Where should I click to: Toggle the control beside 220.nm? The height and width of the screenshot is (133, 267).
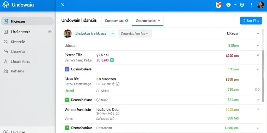click(x=257, y=90)
